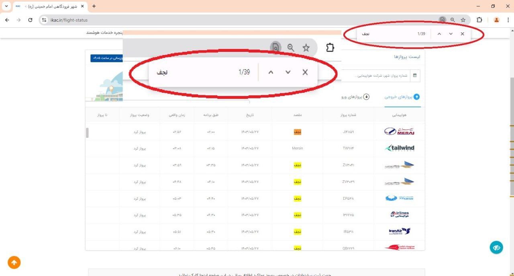Click the Meraj airline logo
Image resolution: width=514 pixels, height=276 pixels.
(399, 131)
